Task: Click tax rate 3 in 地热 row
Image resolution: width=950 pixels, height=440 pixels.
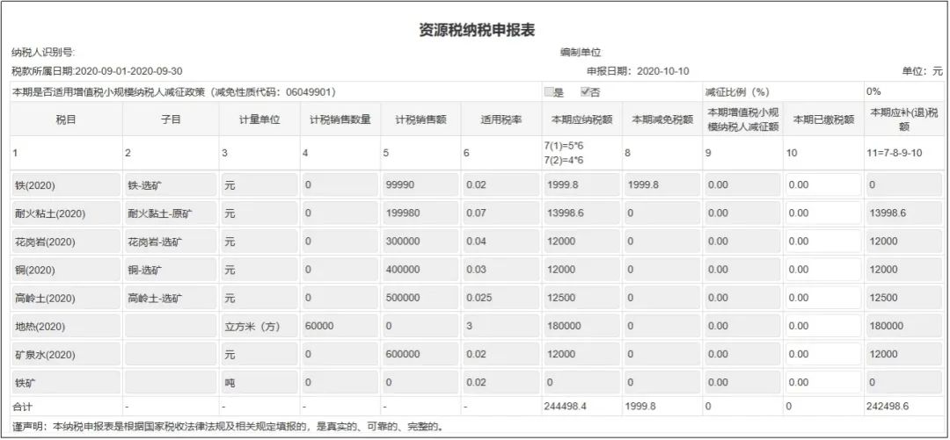Action: pos(501,326)
